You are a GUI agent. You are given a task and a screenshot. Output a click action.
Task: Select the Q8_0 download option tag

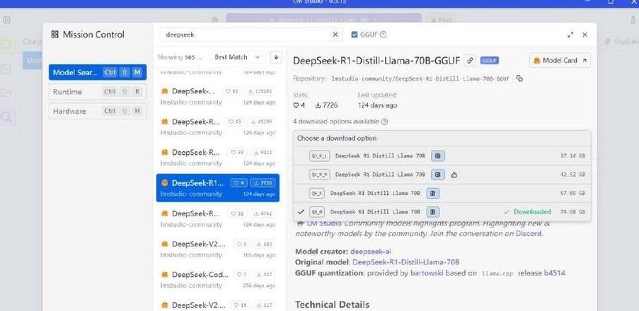317,211
